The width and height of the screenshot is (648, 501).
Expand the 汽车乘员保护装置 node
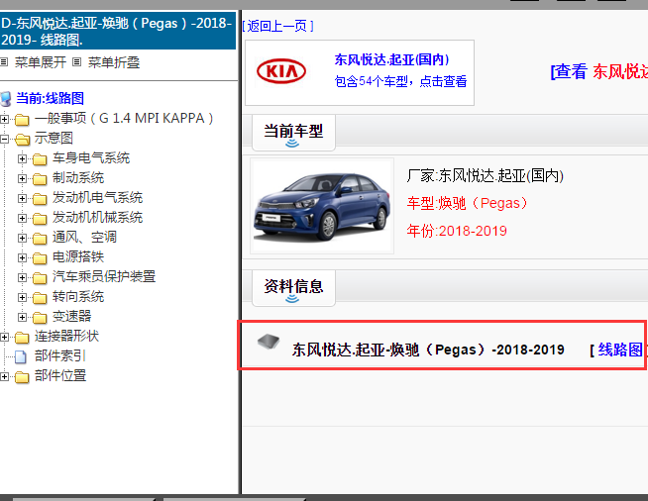23,278
